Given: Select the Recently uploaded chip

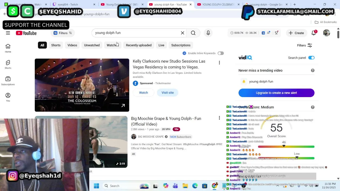Looking at the screenshot, I should tap(139, 45).
